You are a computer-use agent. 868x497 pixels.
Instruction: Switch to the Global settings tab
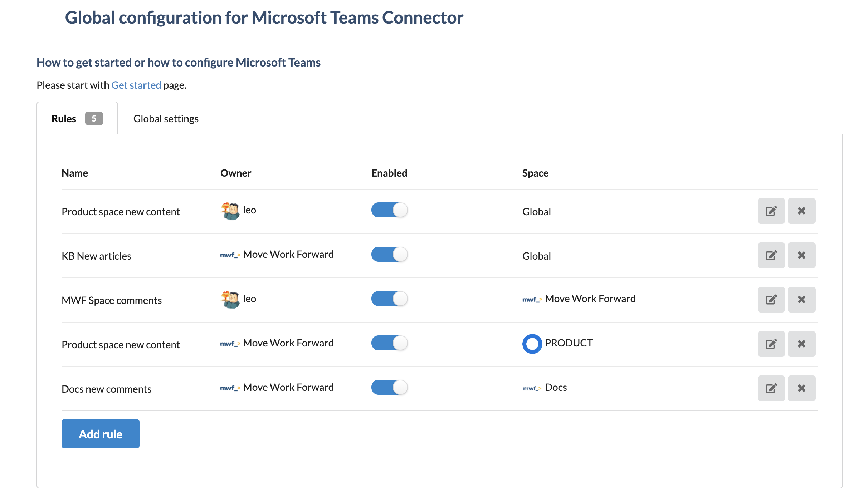(x=166, y=119)
